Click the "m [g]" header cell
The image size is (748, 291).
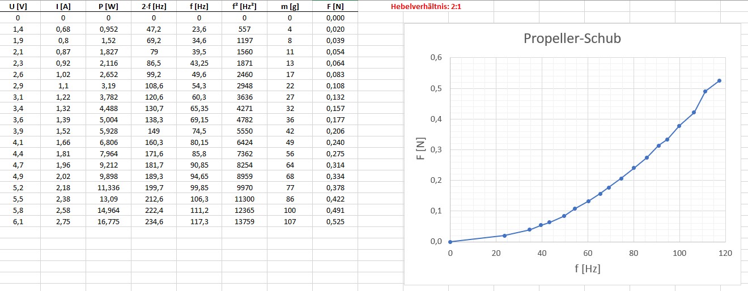[x=290, y=7]
